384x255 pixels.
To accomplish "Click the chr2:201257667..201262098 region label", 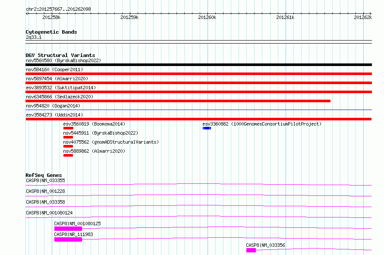I will 58,9.
